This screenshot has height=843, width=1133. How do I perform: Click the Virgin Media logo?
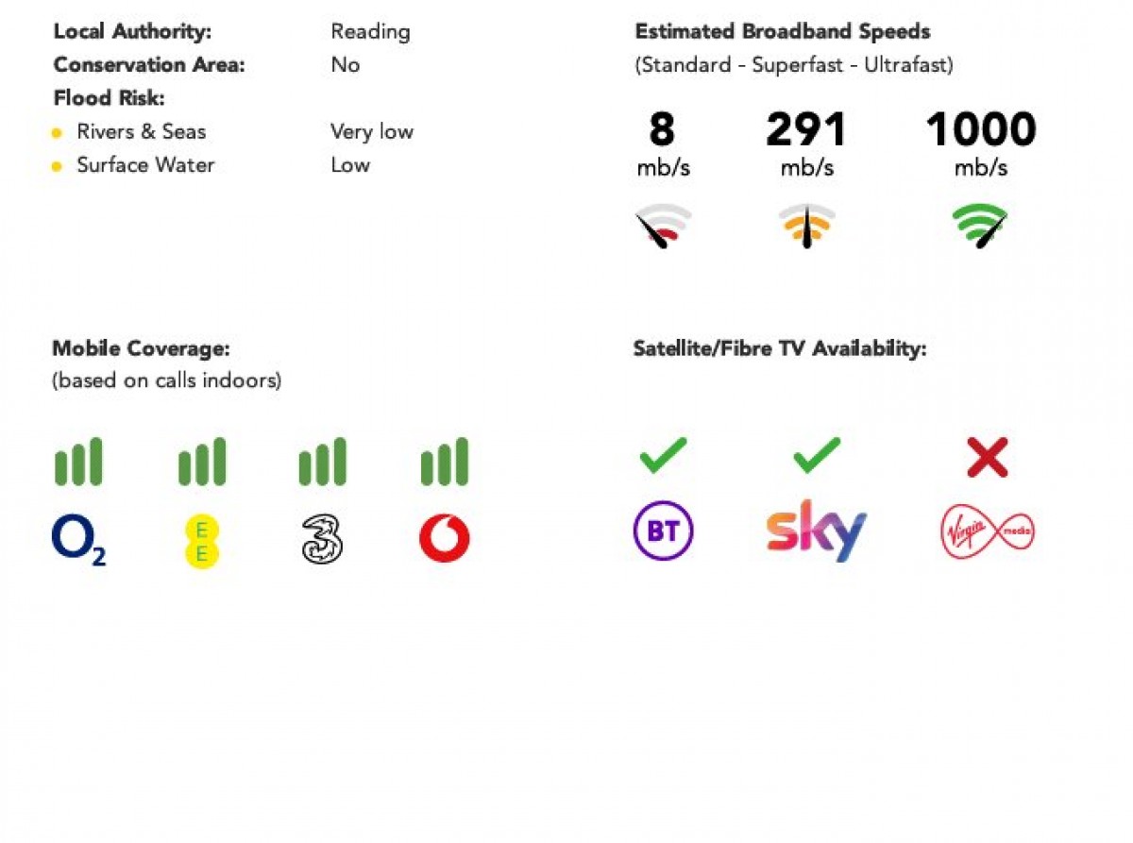(x=988, y=531)
